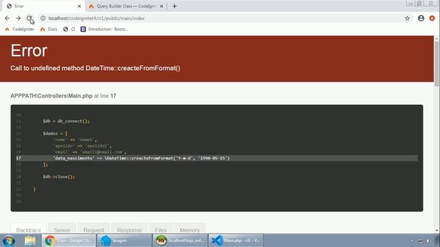Open the CodeIgniter bookmark
Screen dimensions: 440x247
click(x=20, y=29)
